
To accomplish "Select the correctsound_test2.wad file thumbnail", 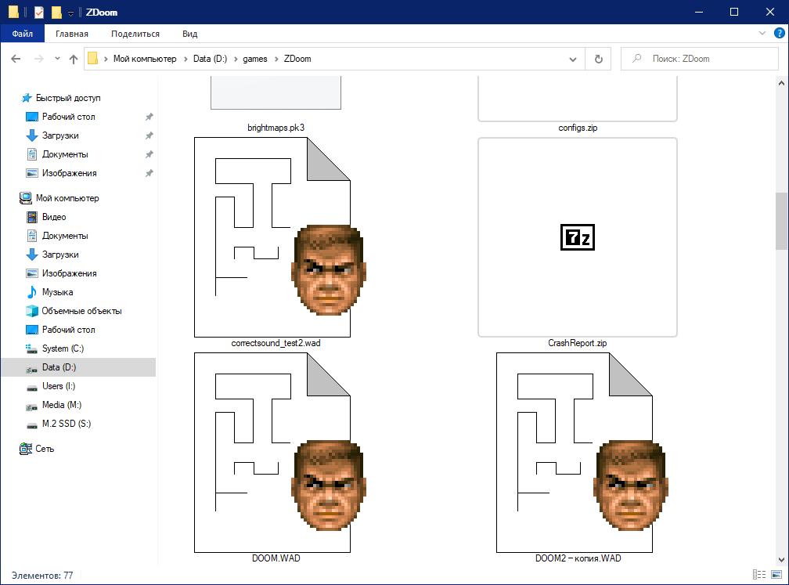I will coord(279,237).
